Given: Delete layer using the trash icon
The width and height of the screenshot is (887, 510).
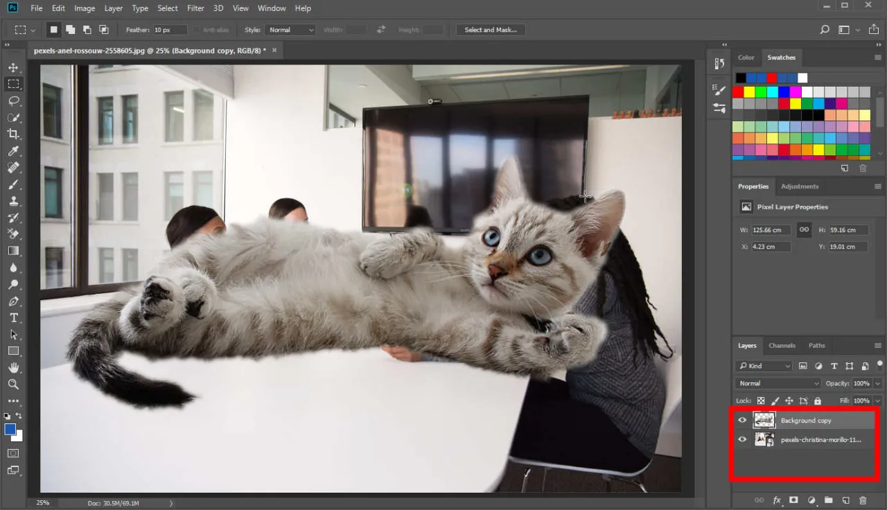Looking at the screenshot, I should pyautogui.click(x=863, y=500).
